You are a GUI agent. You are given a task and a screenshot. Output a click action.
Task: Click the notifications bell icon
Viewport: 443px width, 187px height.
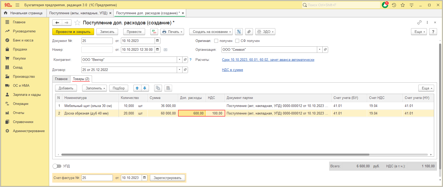click(385, 5)
